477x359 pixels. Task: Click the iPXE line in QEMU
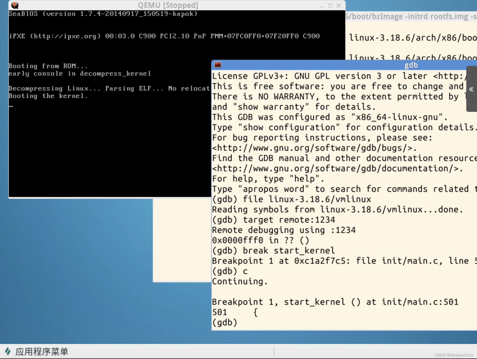[164, 36]
